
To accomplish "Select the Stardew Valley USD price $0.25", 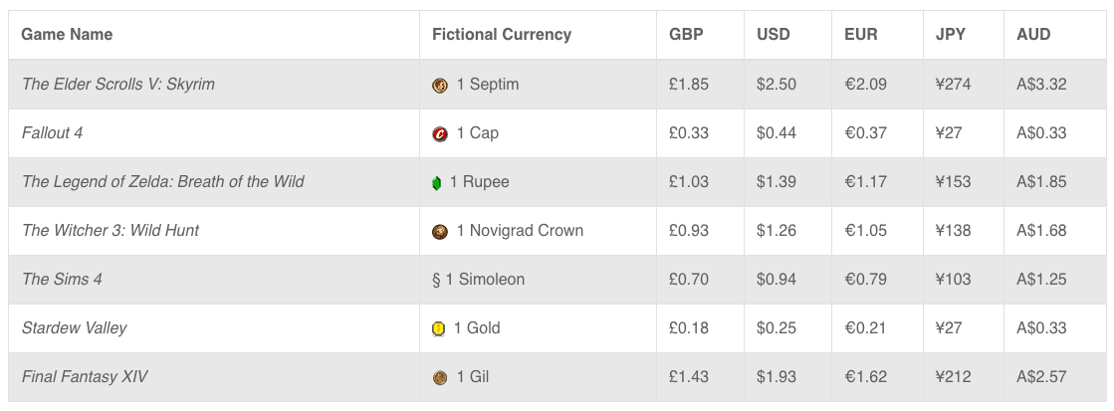I will pyautogui.click(x=777, y=328).
